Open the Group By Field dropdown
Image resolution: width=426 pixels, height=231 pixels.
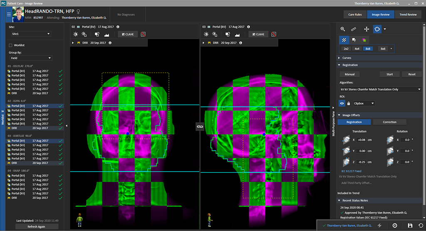(31, 58)
